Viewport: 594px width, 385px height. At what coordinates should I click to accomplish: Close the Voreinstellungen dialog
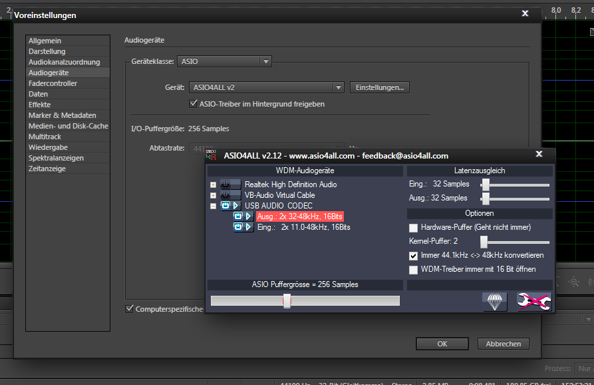[x=525, y=13]
